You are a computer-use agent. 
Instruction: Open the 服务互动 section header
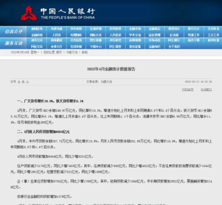click(14, 43)
